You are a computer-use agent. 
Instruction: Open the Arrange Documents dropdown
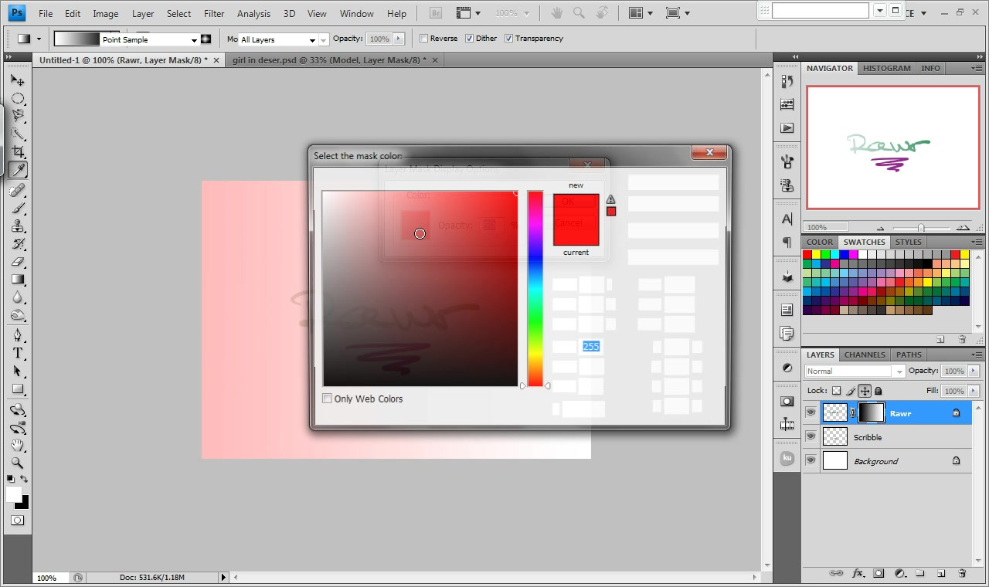(x=641, y=13)
